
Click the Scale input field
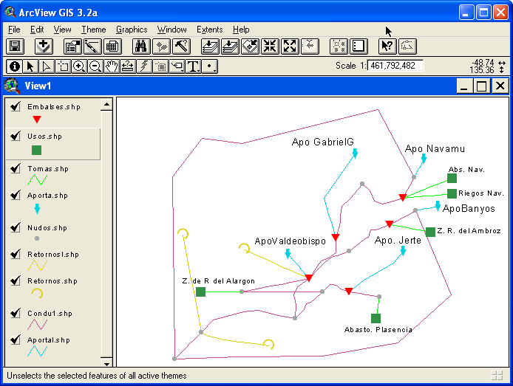coord(395,65)
